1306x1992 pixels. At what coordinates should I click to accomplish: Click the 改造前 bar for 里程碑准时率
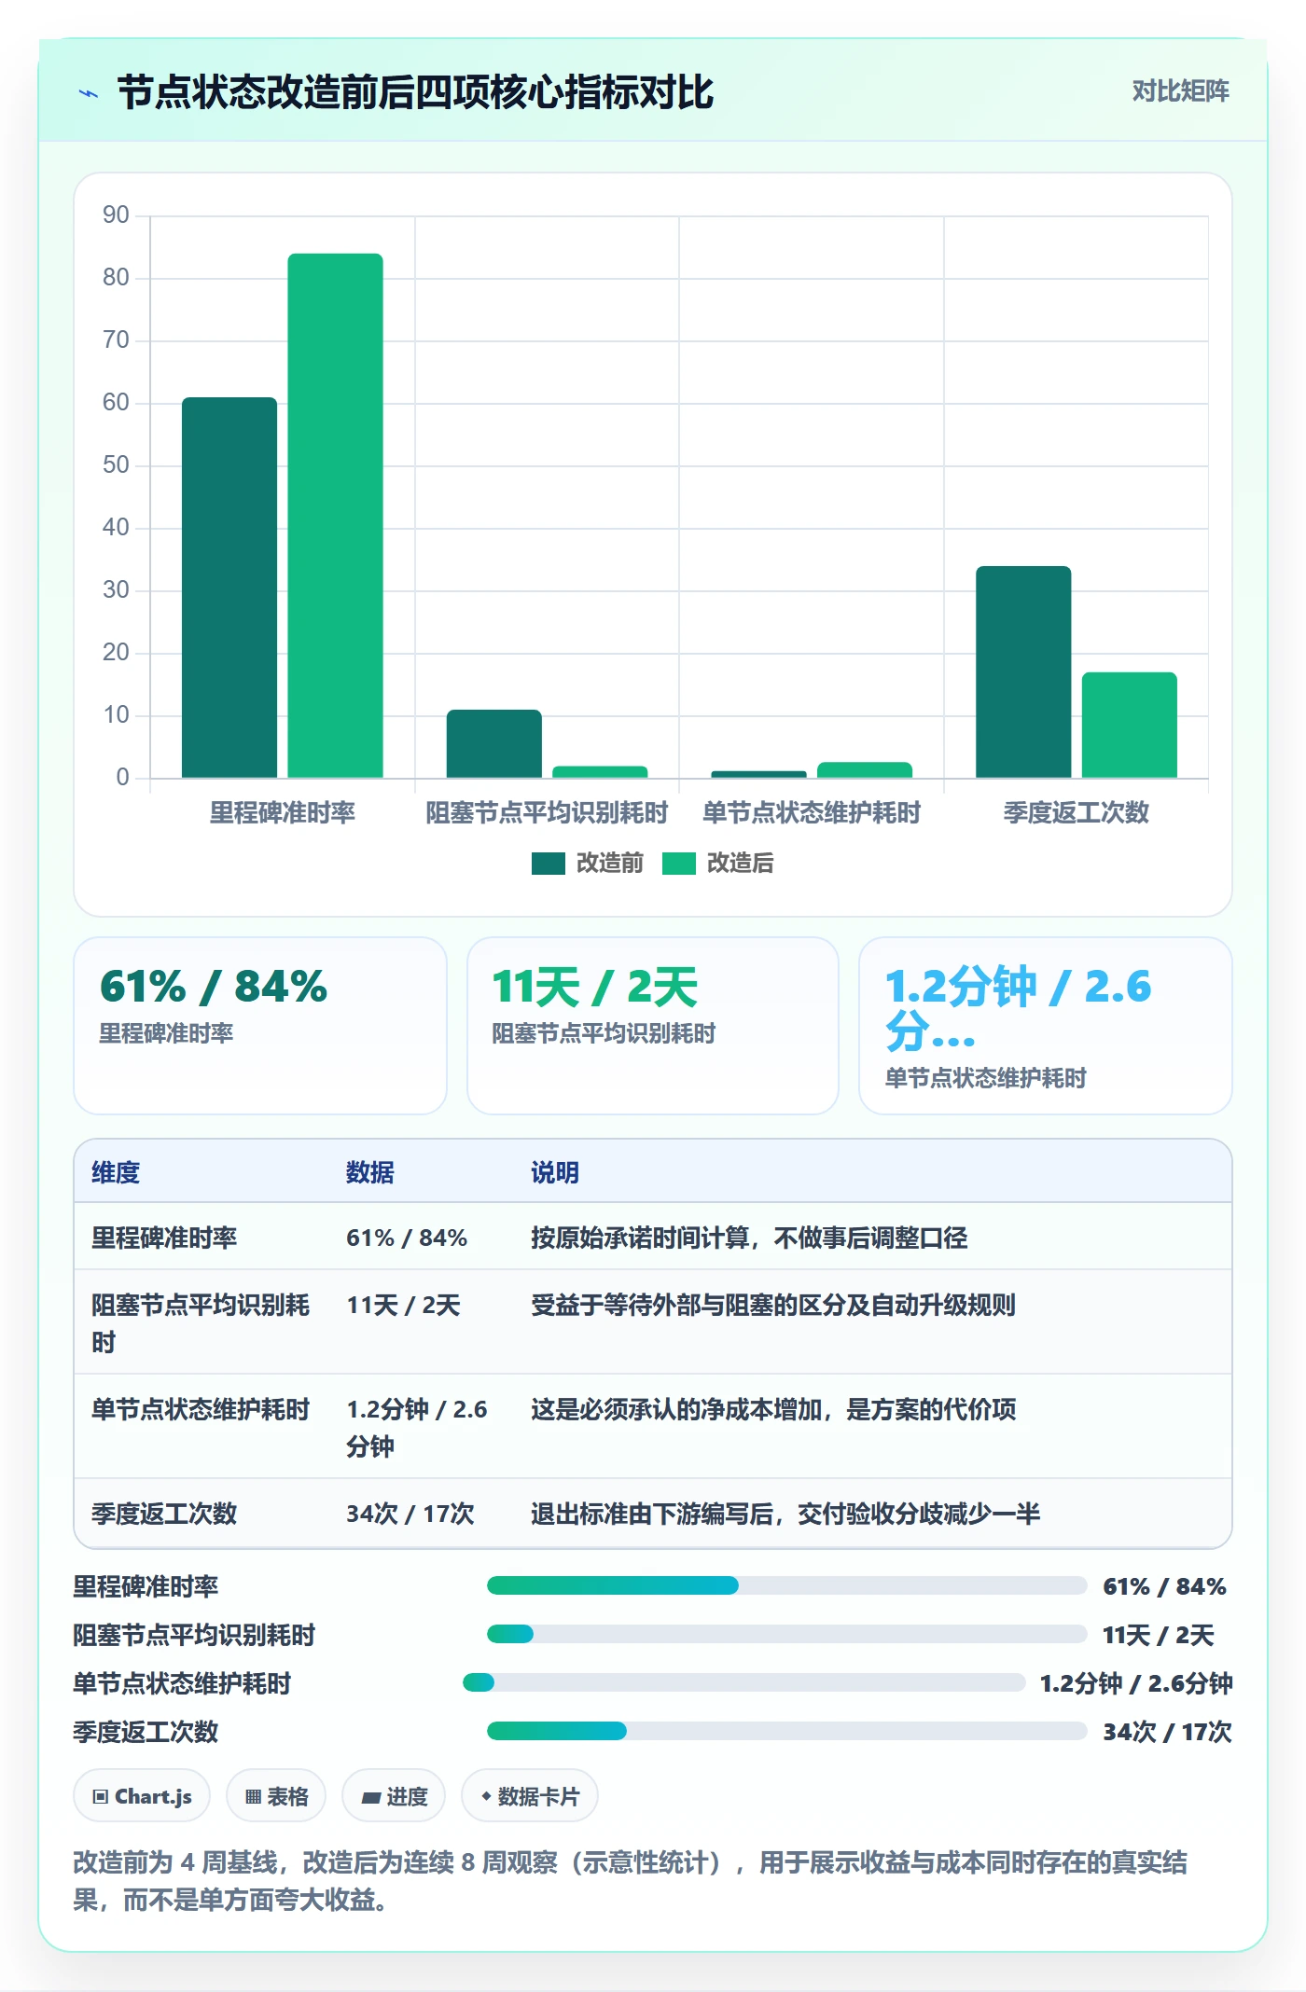pos(229,588)
